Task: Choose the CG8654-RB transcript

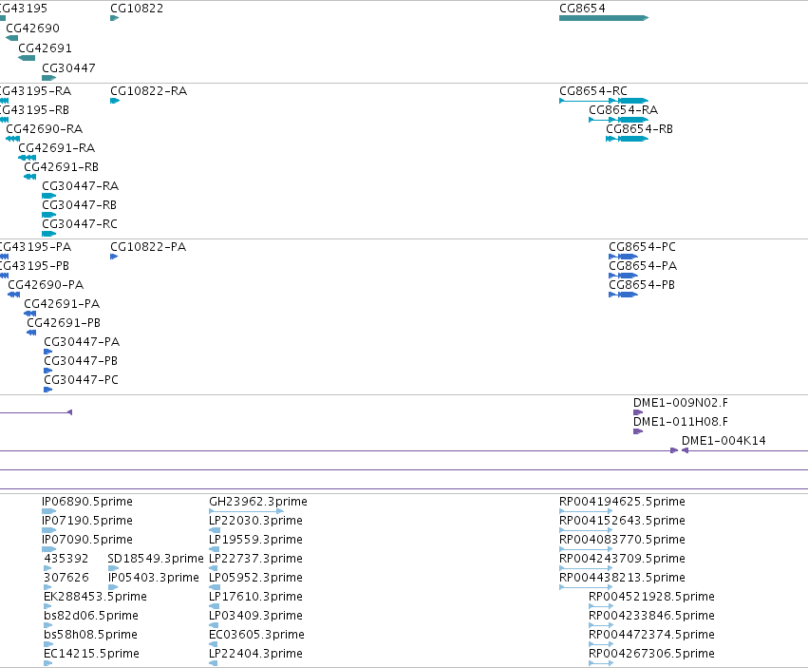Action: point(628,139)
